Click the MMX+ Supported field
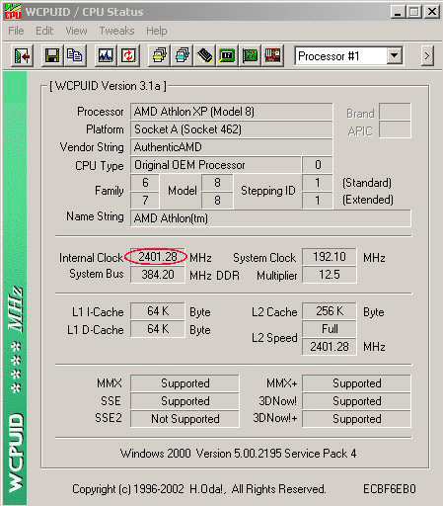 (x=356, y=383)
